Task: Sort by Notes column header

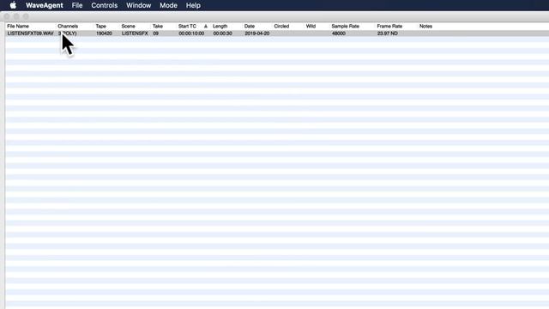Action: tap(425, 27)
